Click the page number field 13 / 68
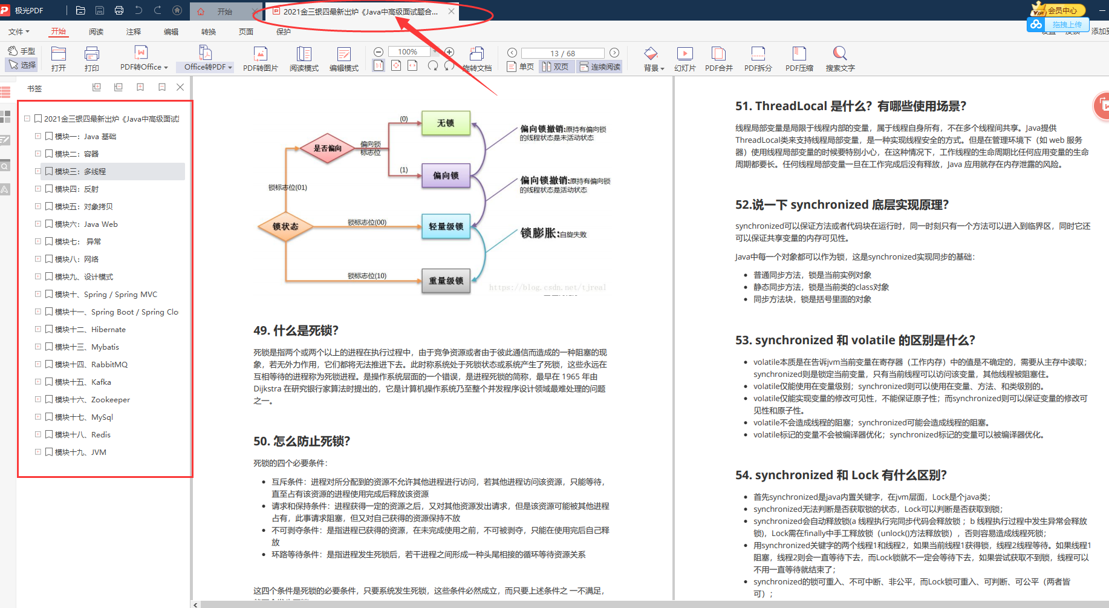 click(x=563, y=53)
